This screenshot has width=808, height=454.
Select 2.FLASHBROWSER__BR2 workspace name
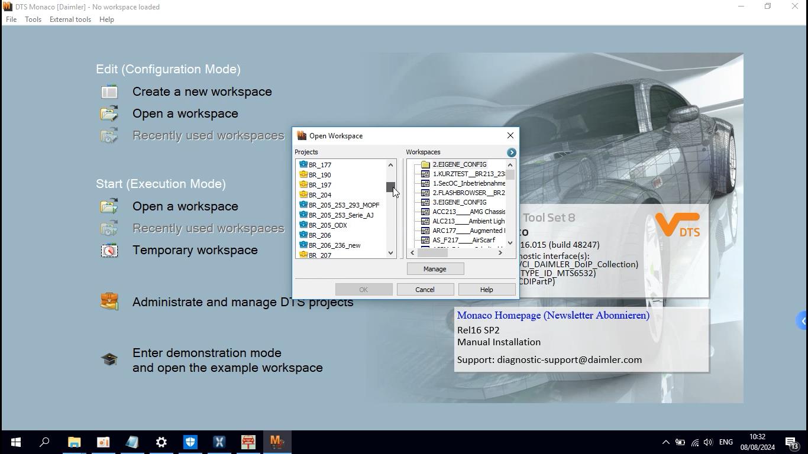pyautogui.click(x=468, y=193)
